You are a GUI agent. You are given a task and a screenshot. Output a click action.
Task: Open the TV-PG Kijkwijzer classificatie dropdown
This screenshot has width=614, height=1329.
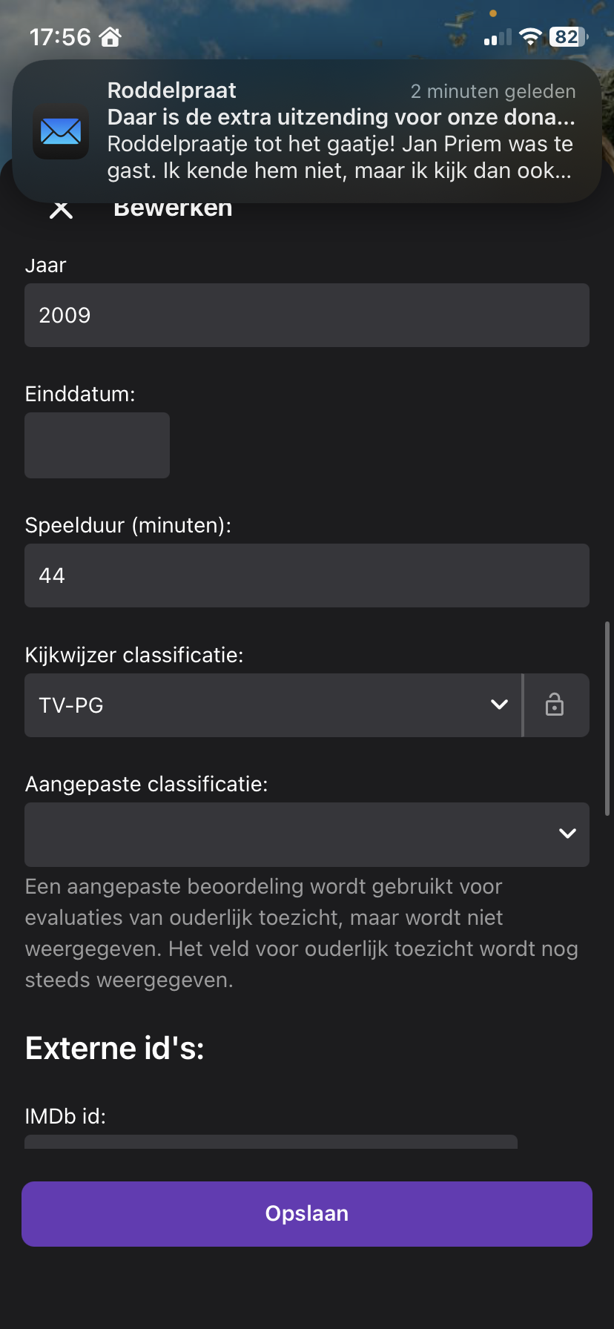click(x=273, y=705)
